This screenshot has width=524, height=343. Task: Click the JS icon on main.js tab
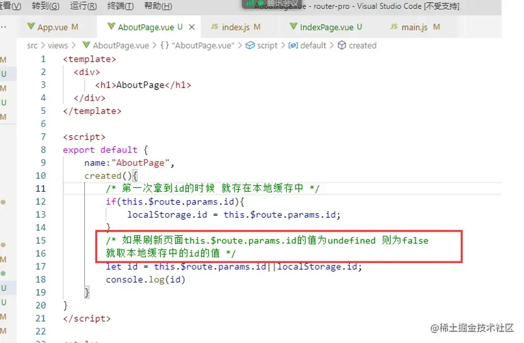click(394, 27)
